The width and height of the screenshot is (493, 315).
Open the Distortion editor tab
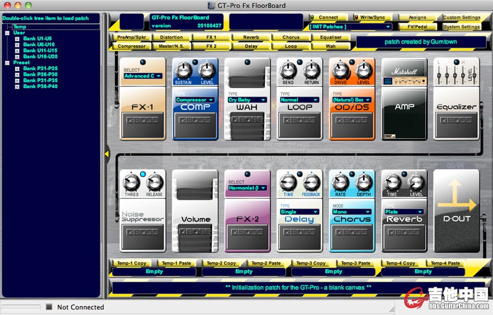(171, 37)
